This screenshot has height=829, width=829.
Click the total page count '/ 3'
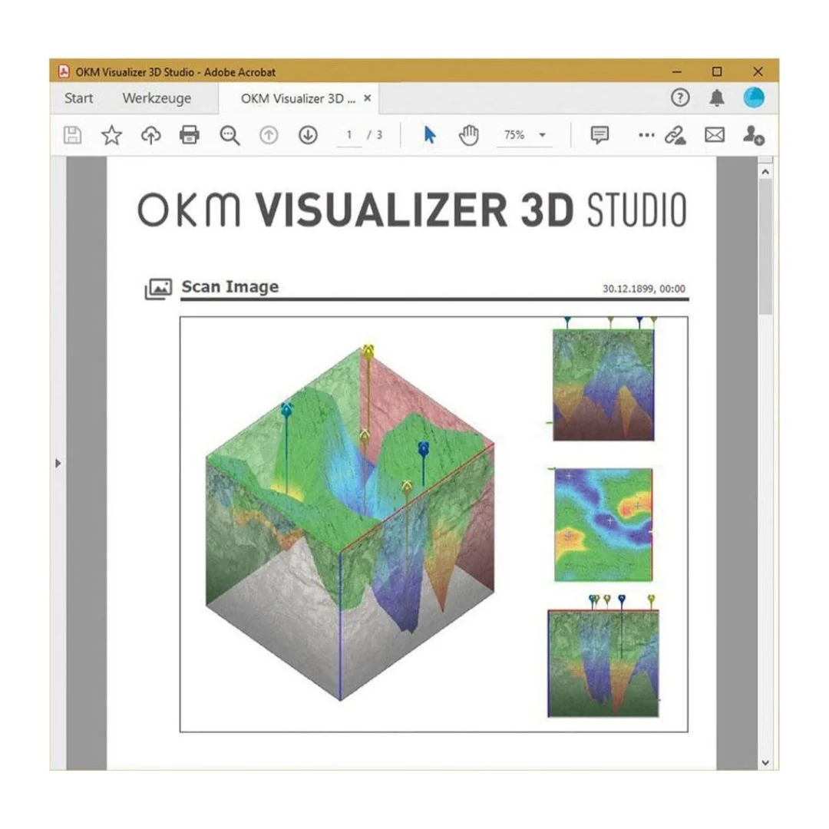[375, 135]
